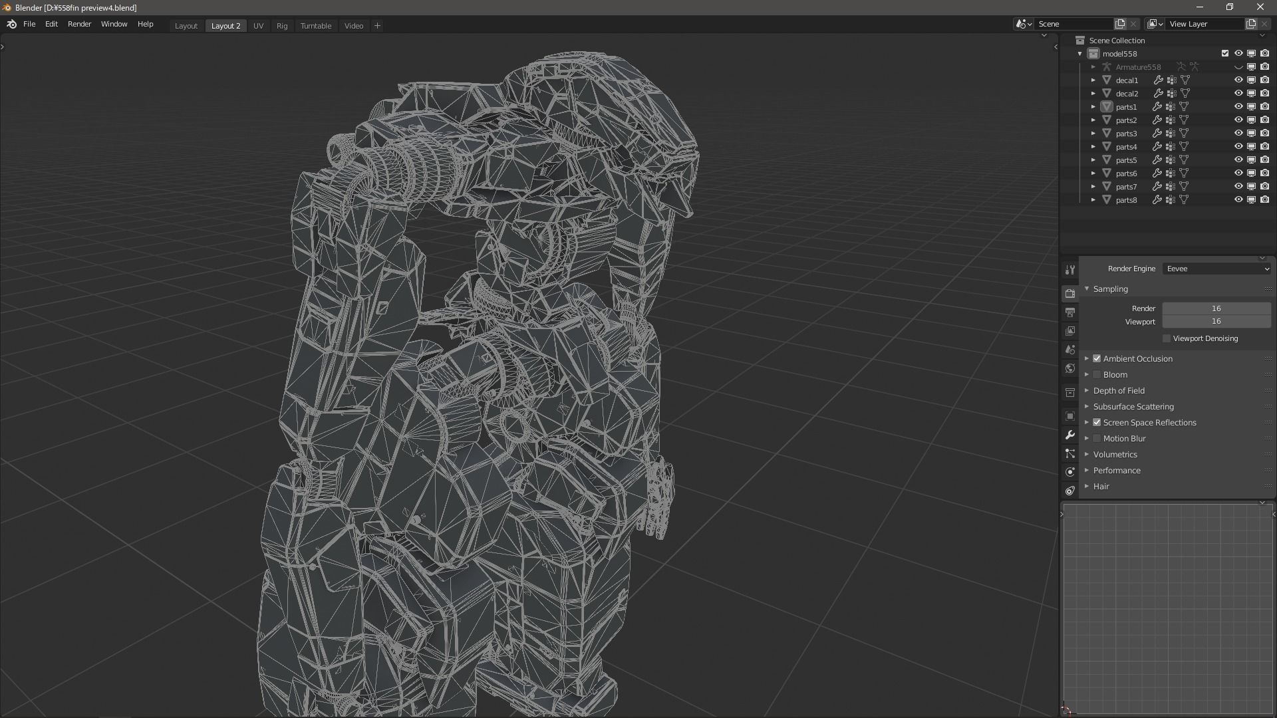The height and width of the screenshot is (718, 1277).
Task: Switch to the Video workspace tab
Action: point(354,26)
